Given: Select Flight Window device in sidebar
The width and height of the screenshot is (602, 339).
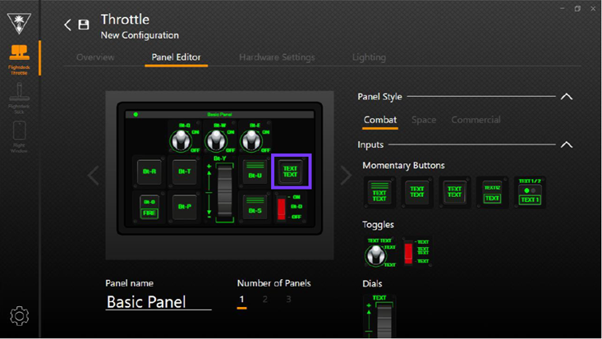Looking at the screenshot, I should [19, 137].
